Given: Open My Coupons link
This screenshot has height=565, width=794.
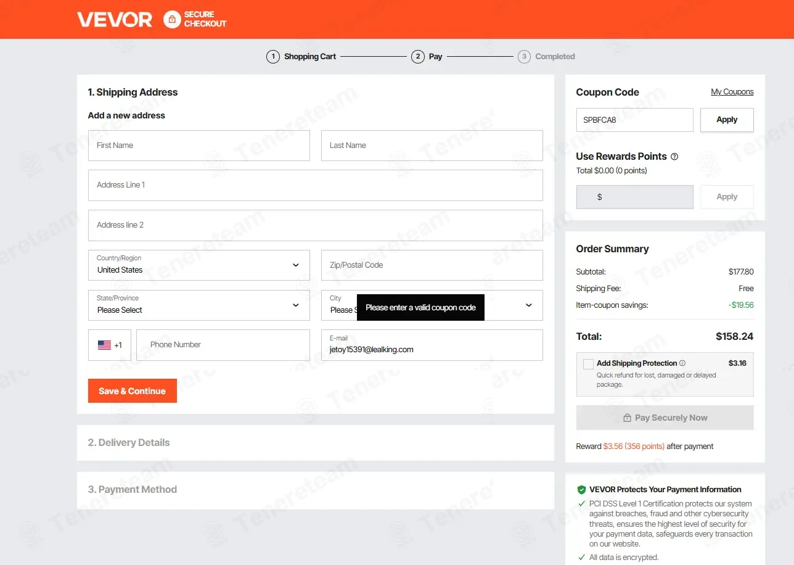Looking at the screenshot, I should 732,92.
